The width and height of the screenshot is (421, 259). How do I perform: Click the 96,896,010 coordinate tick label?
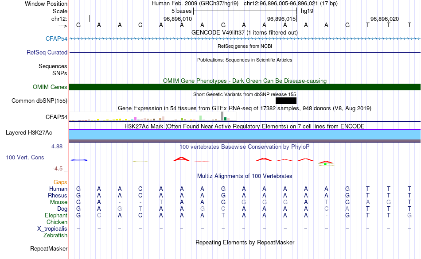tap(178, 19)
